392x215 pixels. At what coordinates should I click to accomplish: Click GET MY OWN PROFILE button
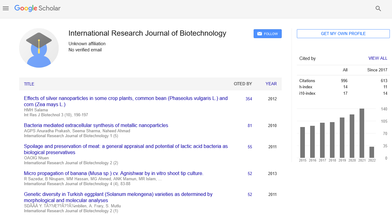click(x=343, y=34)
